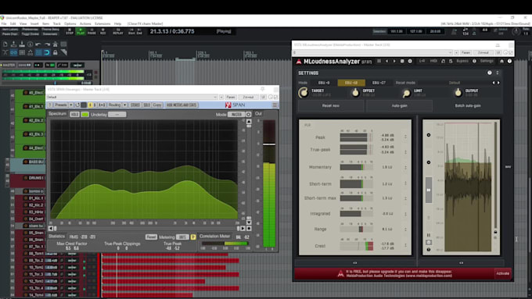Click the pause icon beside the loudness graph

click(429, 235)
